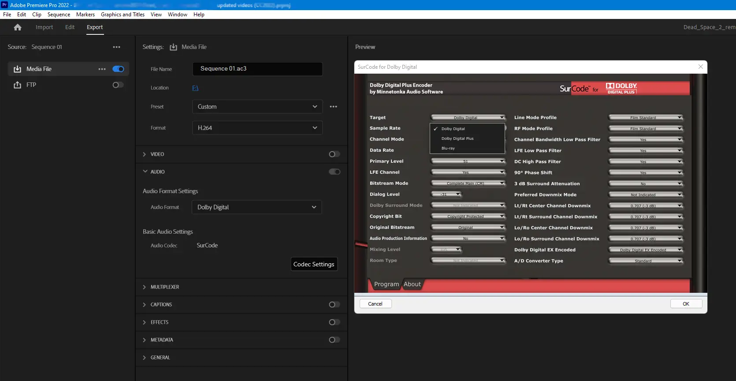
Task: Expand the GENERAL section
Action: (145, 358)
